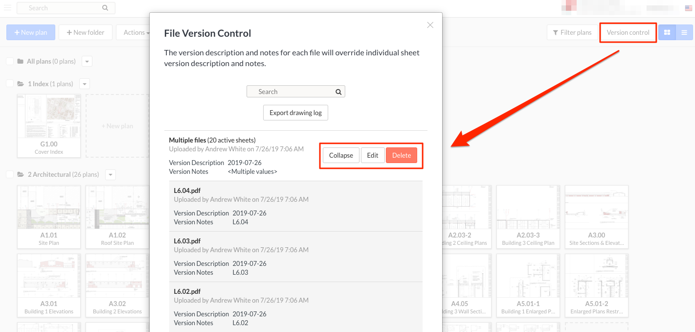
Task: Delete the Multiple files version
Action: pyautogui.click(x=401, y=155)
